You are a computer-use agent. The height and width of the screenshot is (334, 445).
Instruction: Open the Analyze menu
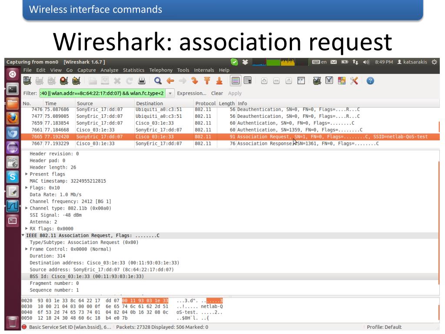point(109,70)
